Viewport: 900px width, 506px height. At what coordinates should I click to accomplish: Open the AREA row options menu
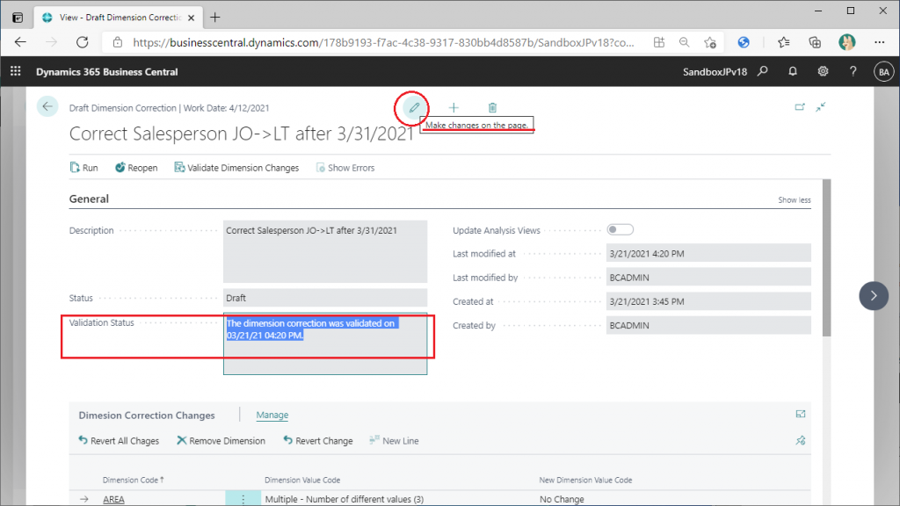(237, 499)
